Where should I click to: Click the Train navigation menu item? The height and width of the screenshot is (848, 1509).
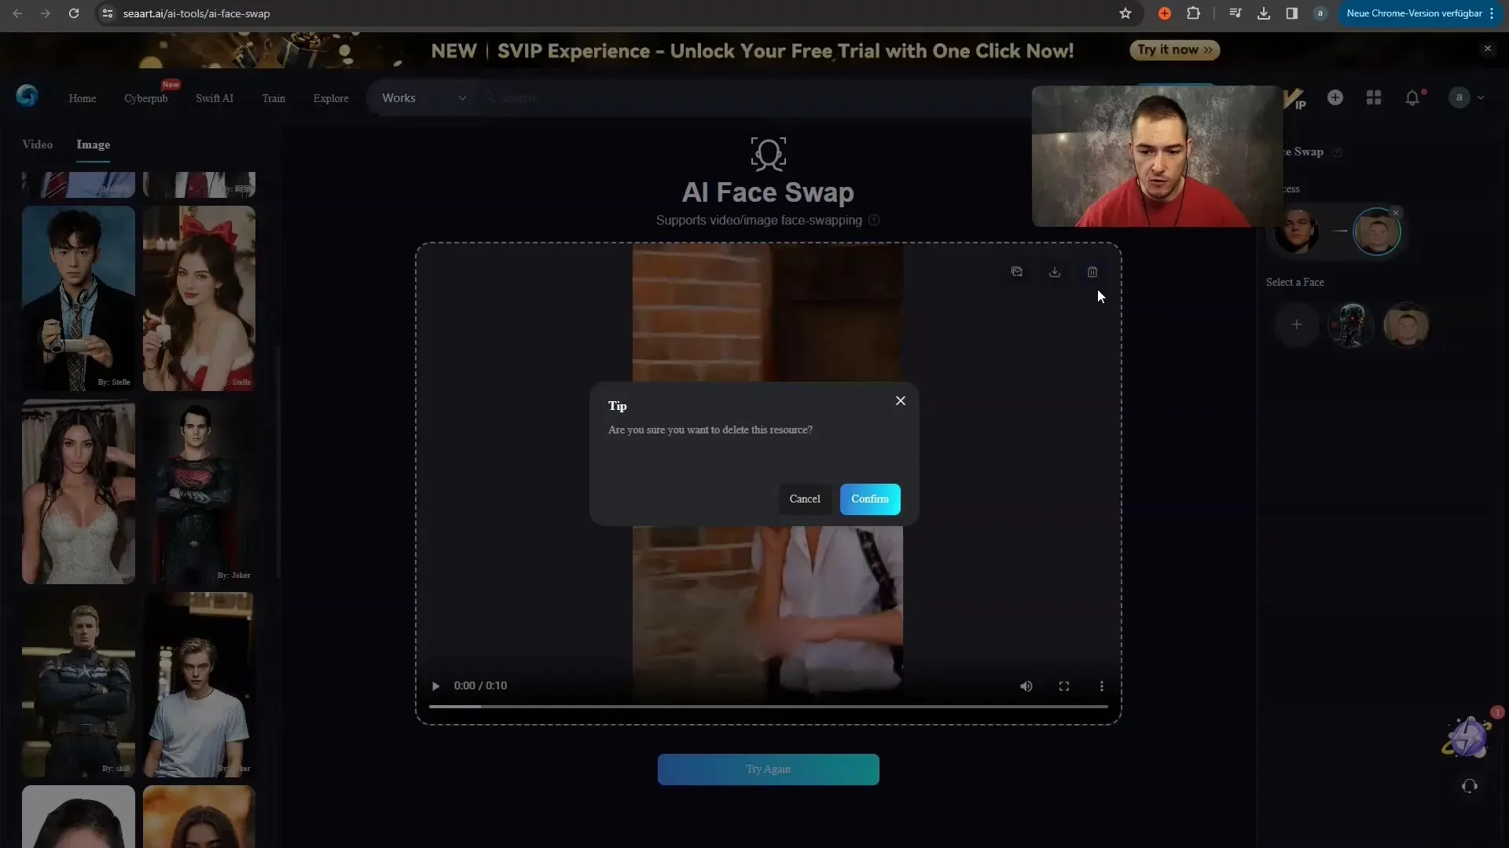coord(274,97)
